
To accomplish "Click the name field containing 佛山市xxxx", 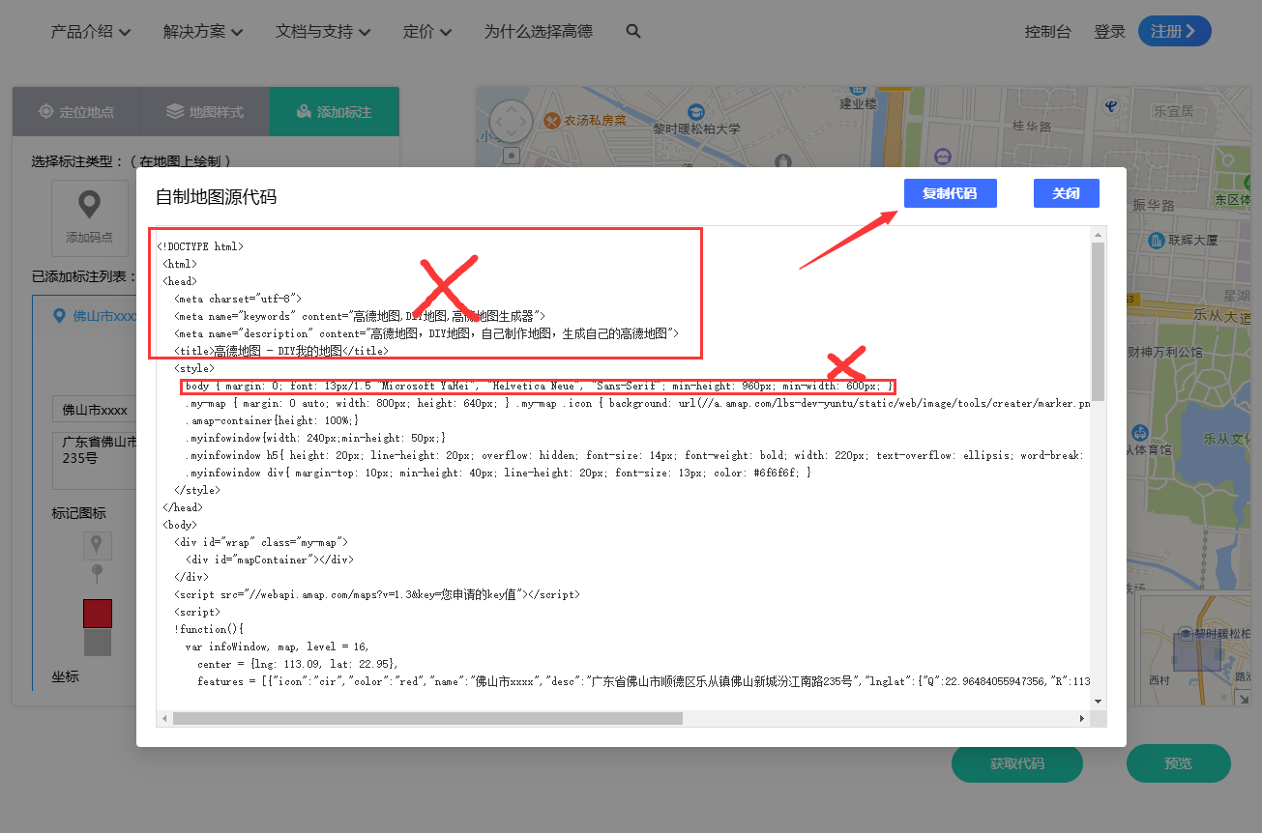I will [95, 410].
